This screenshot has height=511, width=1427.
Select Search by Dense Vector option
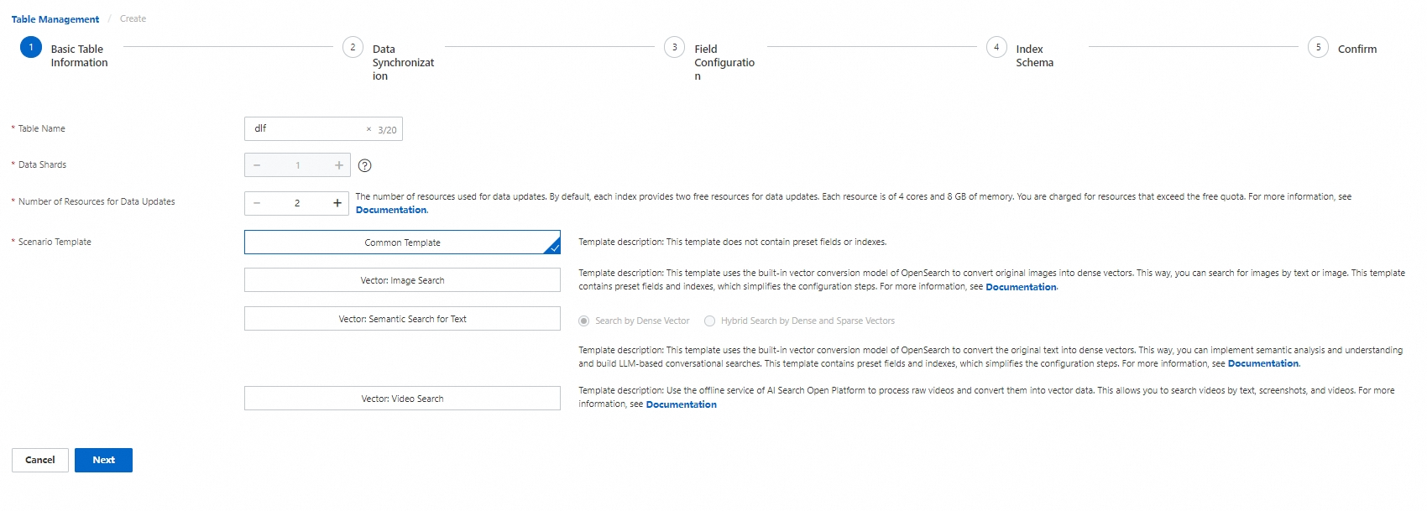tap(584, 321)
